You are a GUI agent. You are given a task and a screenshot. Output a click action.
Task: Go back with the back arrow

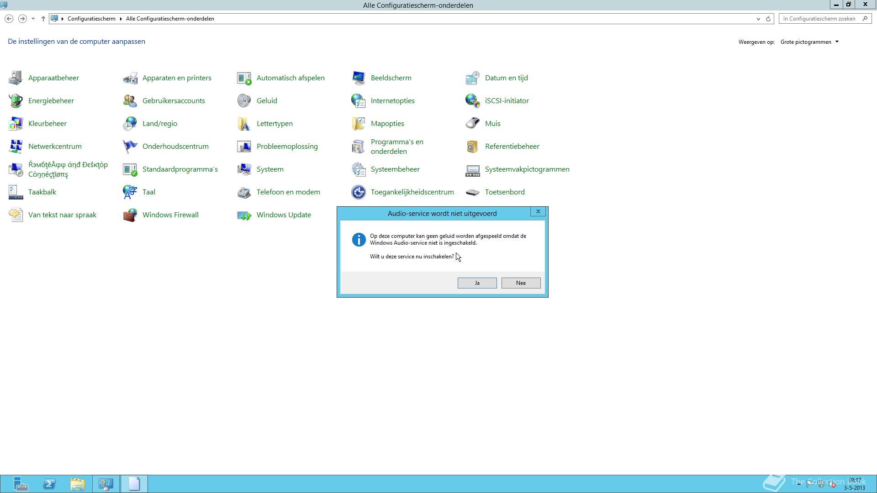click(x=9, y=19)
